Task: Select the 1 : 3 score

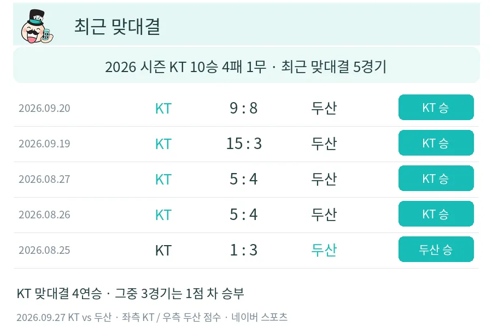Action: click(x=243, y=250)
